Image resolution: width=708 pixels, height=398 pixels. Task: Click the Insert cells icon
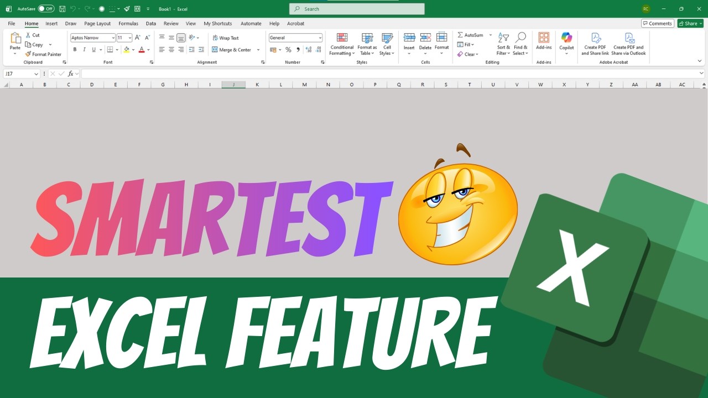coord(409,38)
